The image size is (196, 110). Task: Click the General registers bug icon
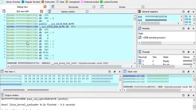[x=140, y=12]
